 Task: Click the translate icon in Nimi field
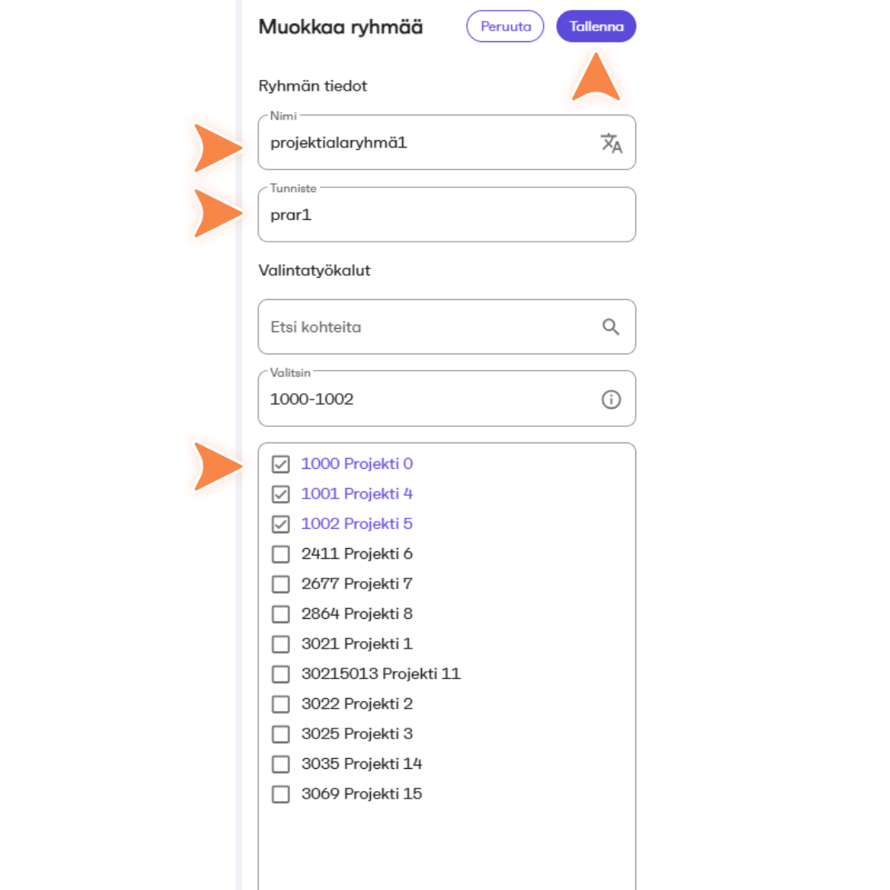click(611, 143)
